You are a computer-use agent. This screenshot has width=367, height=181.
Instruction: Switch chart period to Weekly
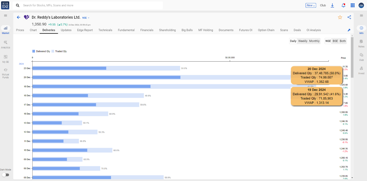click(303, 41)
